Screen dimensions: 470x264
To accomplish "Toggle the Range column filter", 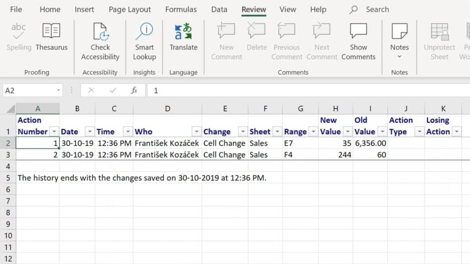I will pos(314,132).
